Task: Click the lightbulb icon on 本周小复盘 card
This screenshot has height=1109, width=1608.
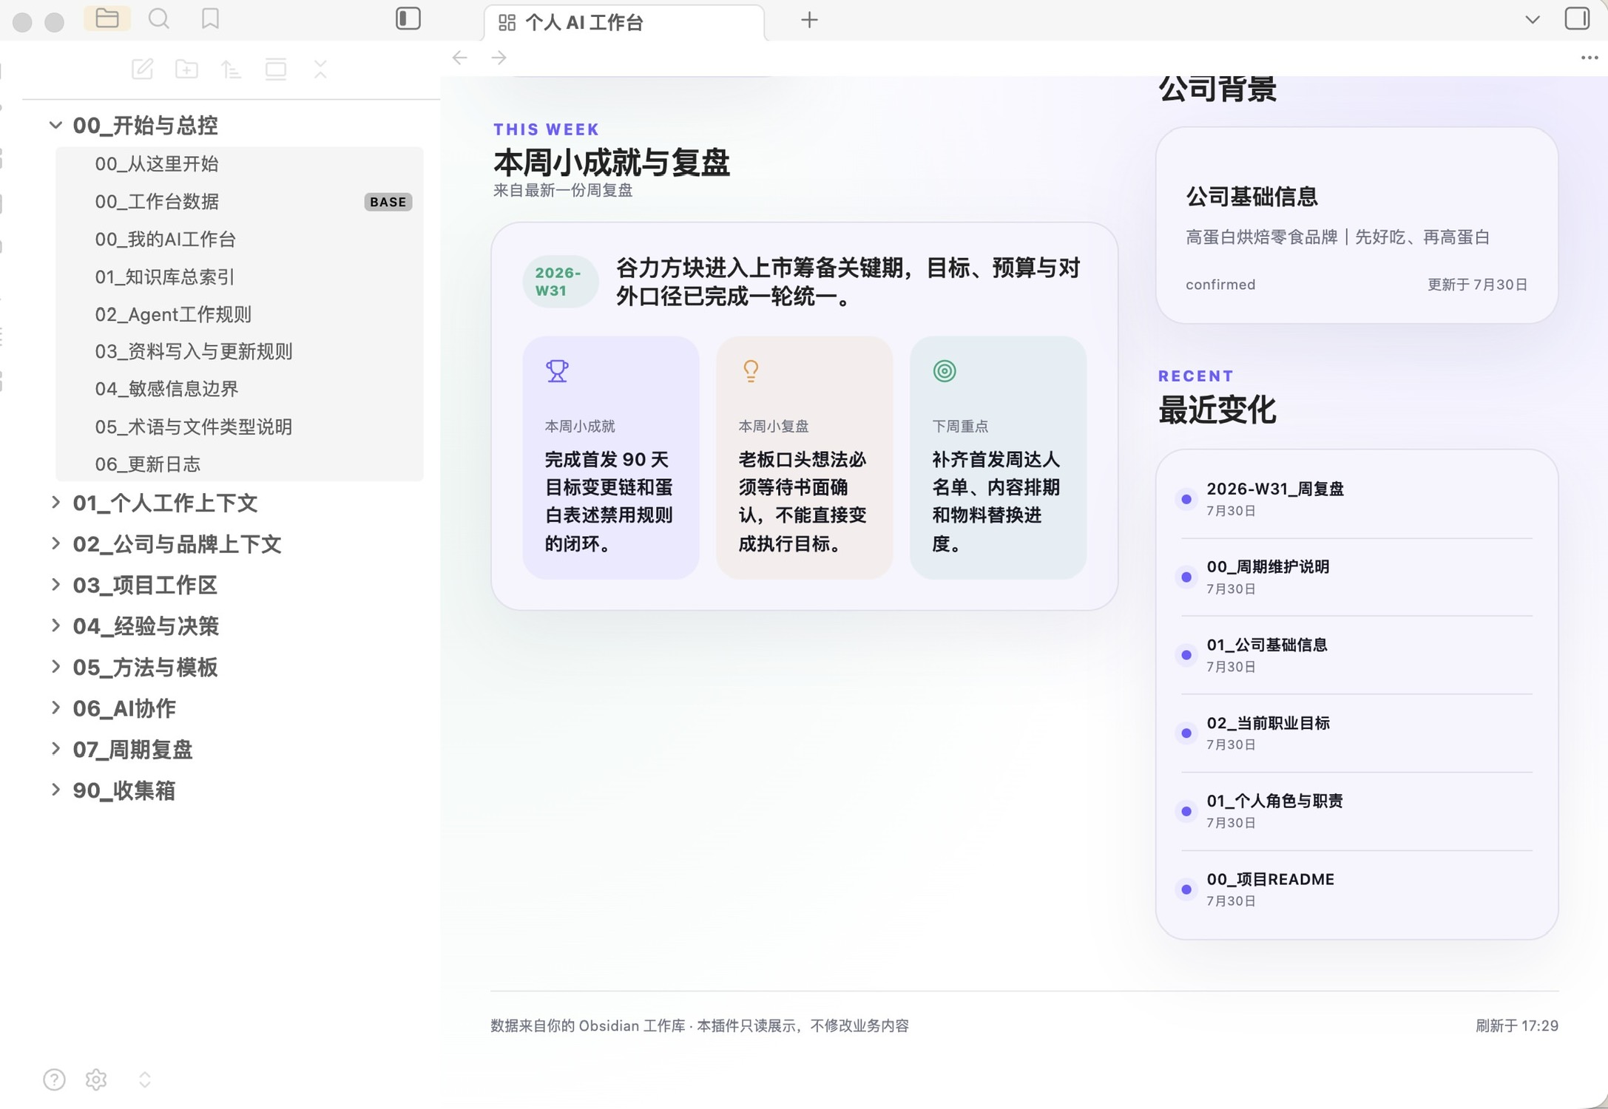Action: [x=751, y=370]
